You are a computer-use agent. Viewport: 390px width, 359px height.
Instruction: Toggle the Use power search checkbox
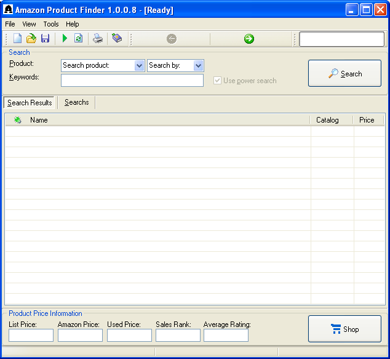[217, 81]
